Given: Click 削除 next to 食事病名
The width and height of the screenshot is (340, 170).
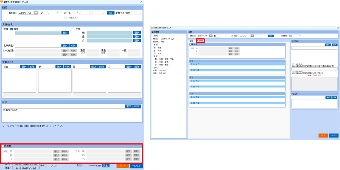Looking at the screenshot, I should 73,46.
